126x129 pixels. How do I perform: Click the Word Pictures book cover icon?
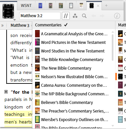pyautogui.click(x=37, y=42)
